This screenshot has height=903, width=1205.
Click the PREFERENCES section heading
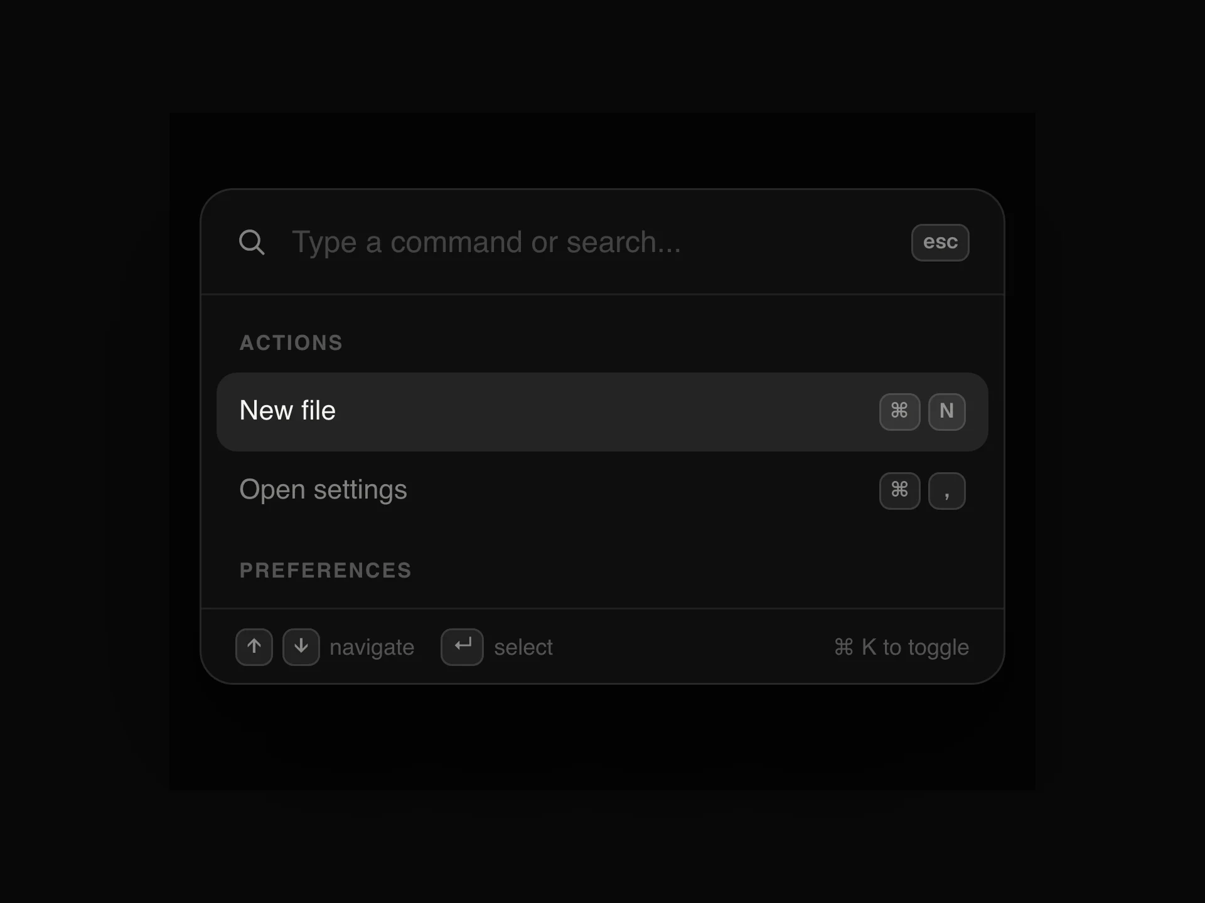[326, 571]
